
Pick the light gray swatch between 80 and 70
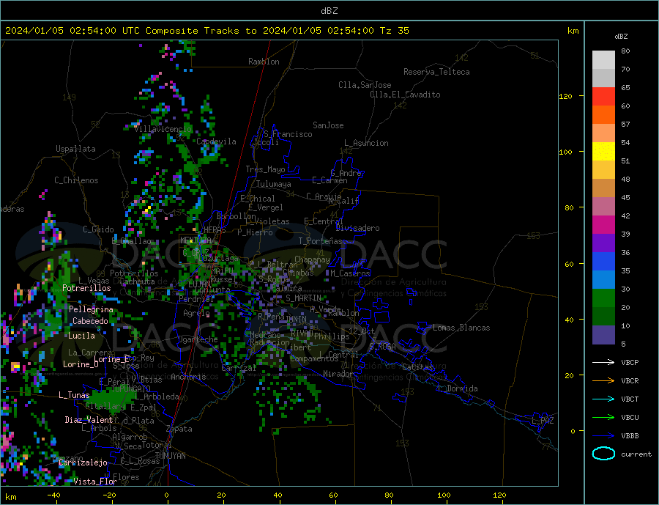point(603,60)
